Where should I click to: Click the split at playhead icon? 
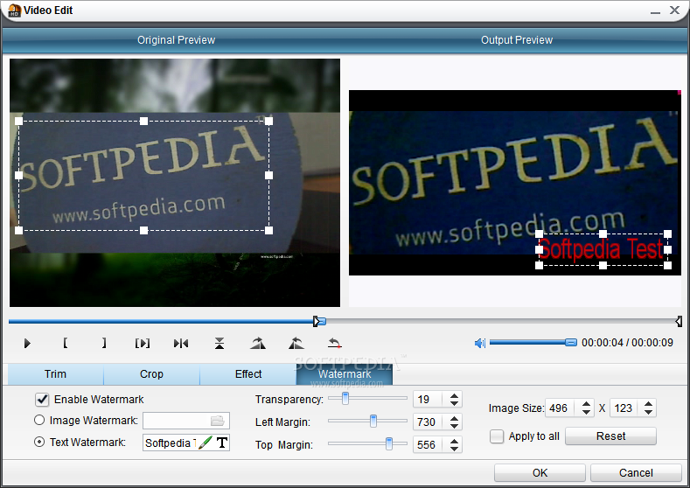click(x=181, y=343)
